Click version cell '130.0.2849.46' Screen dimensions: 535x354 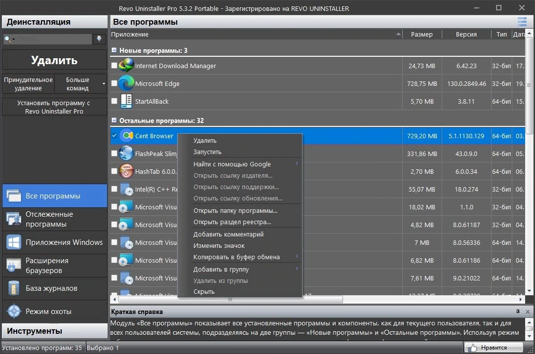click(466, 83)
